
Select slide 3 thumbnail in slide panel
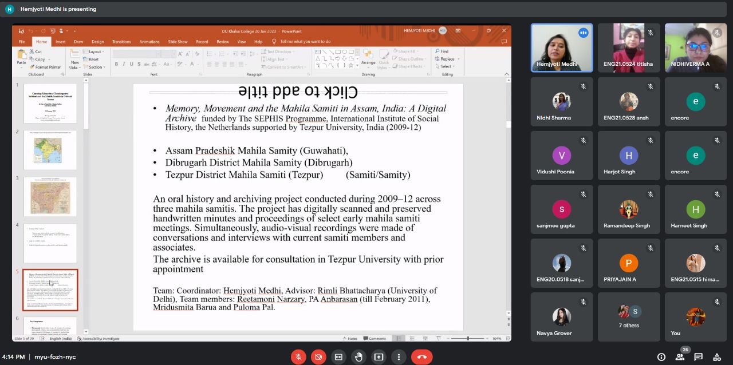(50, 197)
